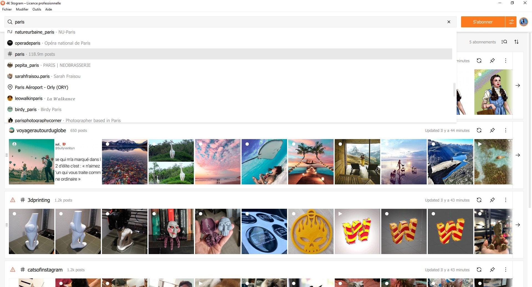This screenshot has width=532, height=287.
Task: Open the user profile avatar
Action: point(523,22)
